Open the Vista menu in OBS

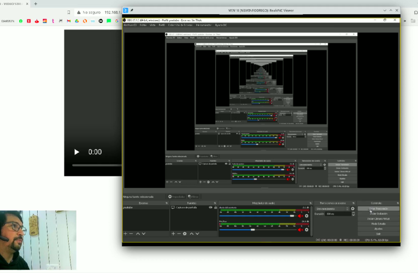coord(152,25)
